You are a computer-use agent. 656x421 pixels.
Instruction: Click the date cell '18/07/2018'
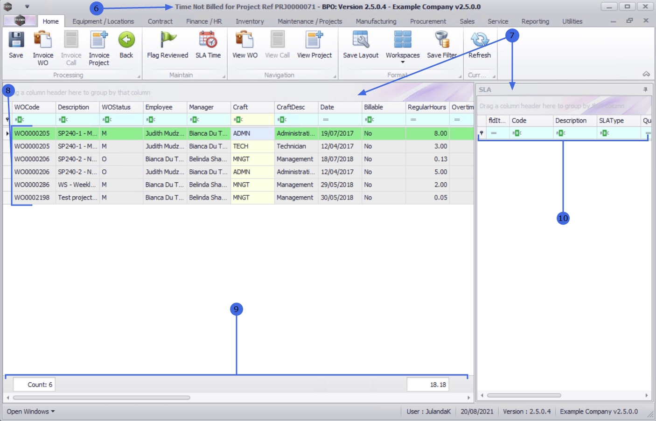(x=340, y=159)
